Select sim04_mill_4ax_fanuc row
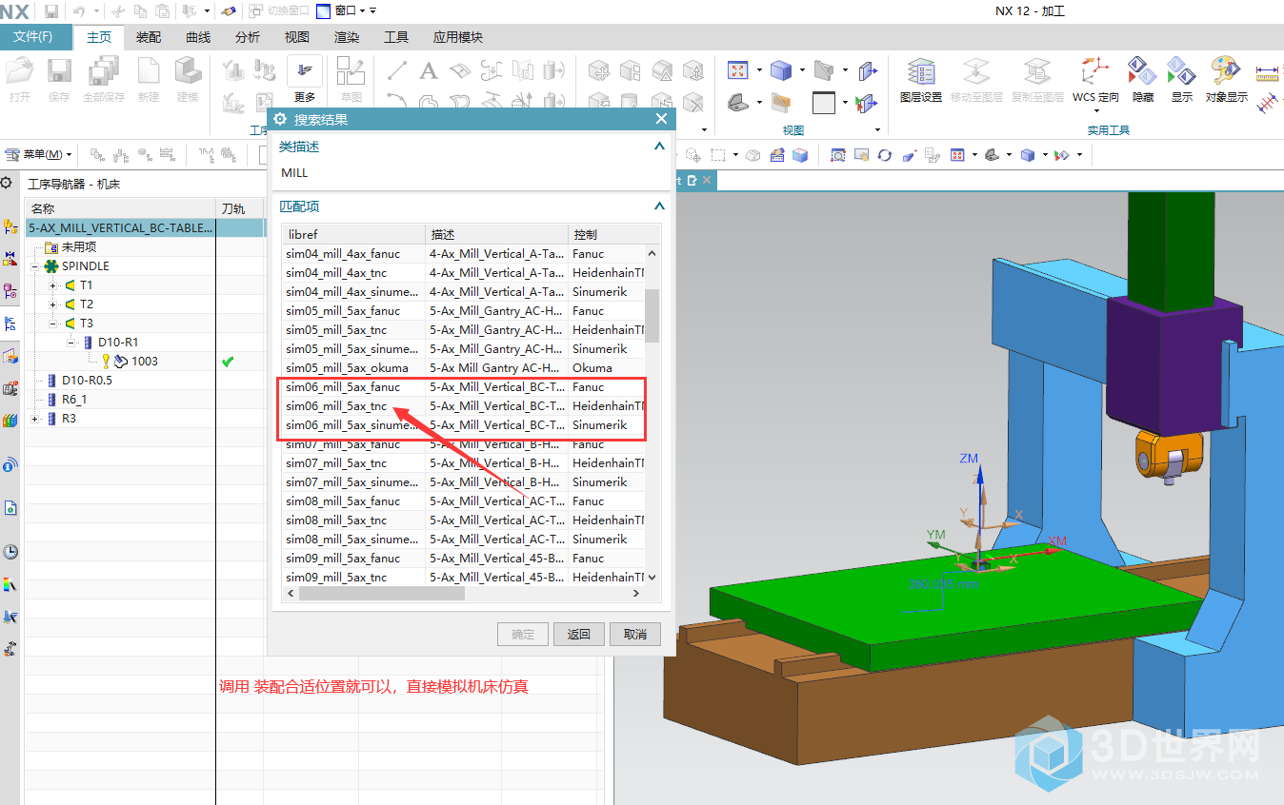 pyautogui.click(x=463, y=254)
